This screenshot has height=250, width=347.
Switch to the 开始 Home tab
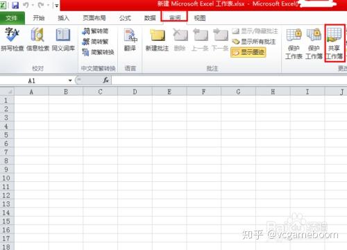tap(39, 18)
